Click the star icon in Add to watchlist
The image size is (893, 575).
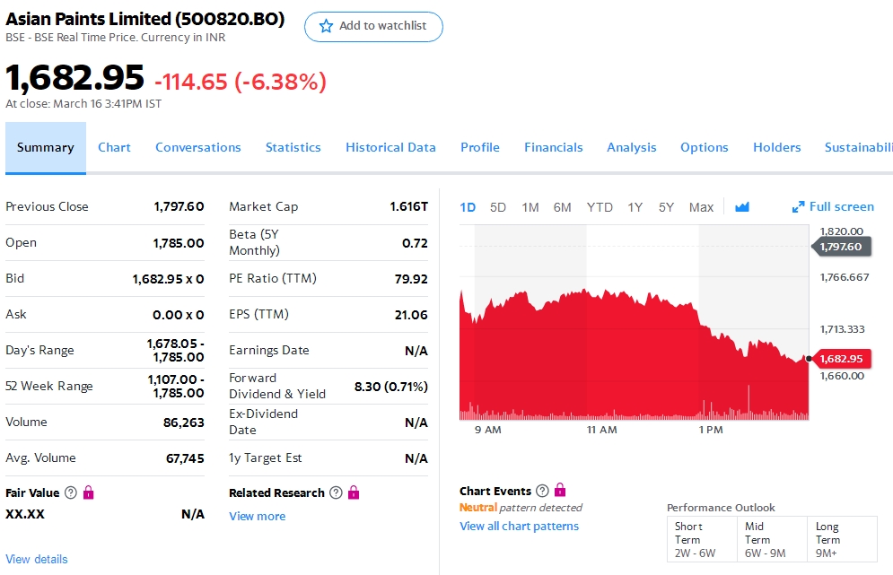coord(326,26)
